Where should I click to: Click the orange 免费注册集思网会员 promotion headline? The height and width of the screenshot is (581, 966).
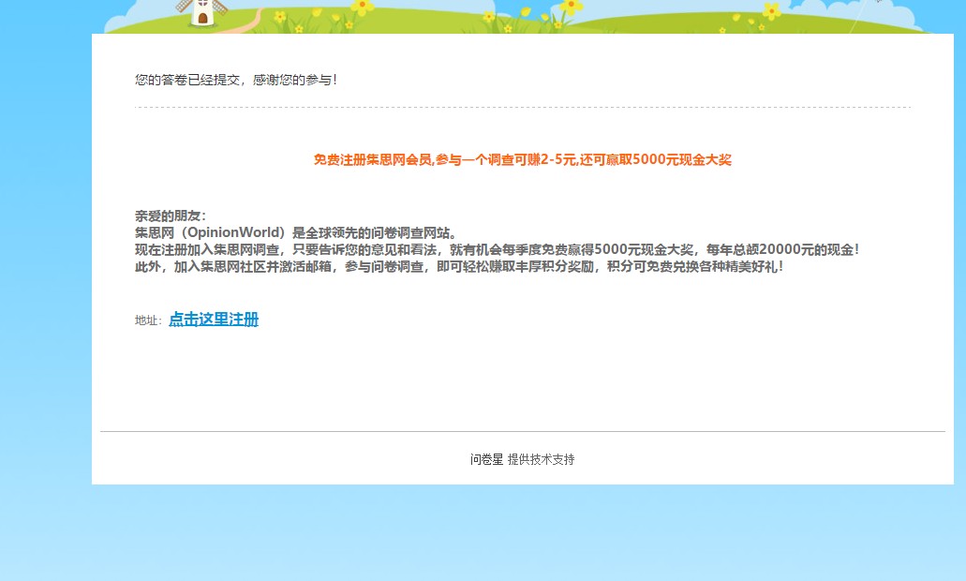click(x=523, y=159)
